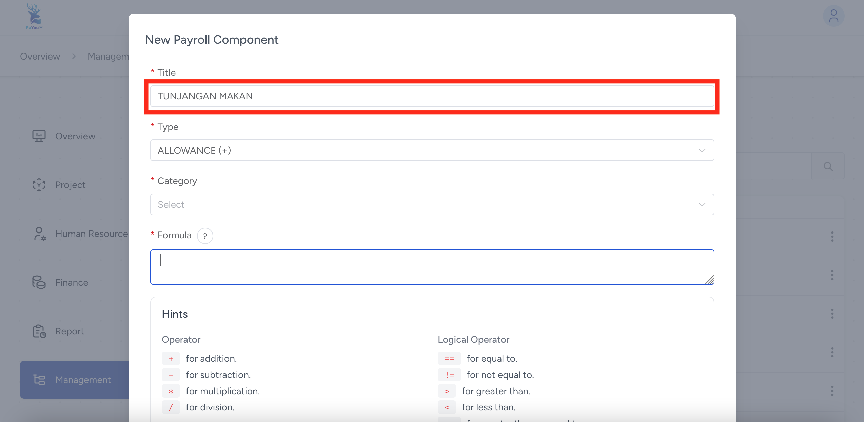This screenshot has height=422, width=864.
Task: Click inside the Formula text area
Action: 432,267
